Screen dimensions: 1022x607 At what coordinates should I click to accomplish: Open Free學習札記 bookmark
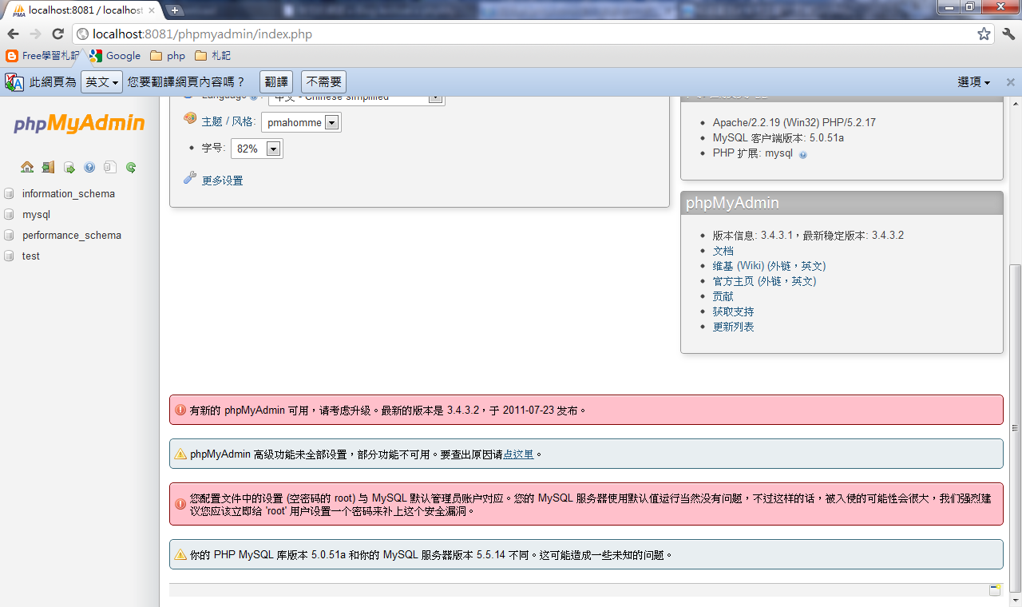pos(43,56)
